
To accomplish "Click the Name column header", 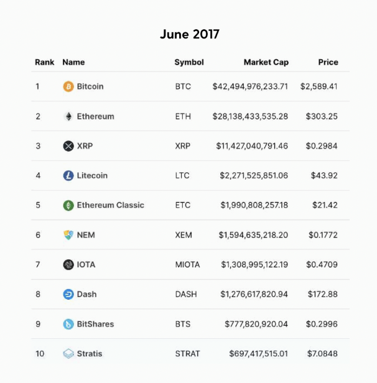I will 73,62.
